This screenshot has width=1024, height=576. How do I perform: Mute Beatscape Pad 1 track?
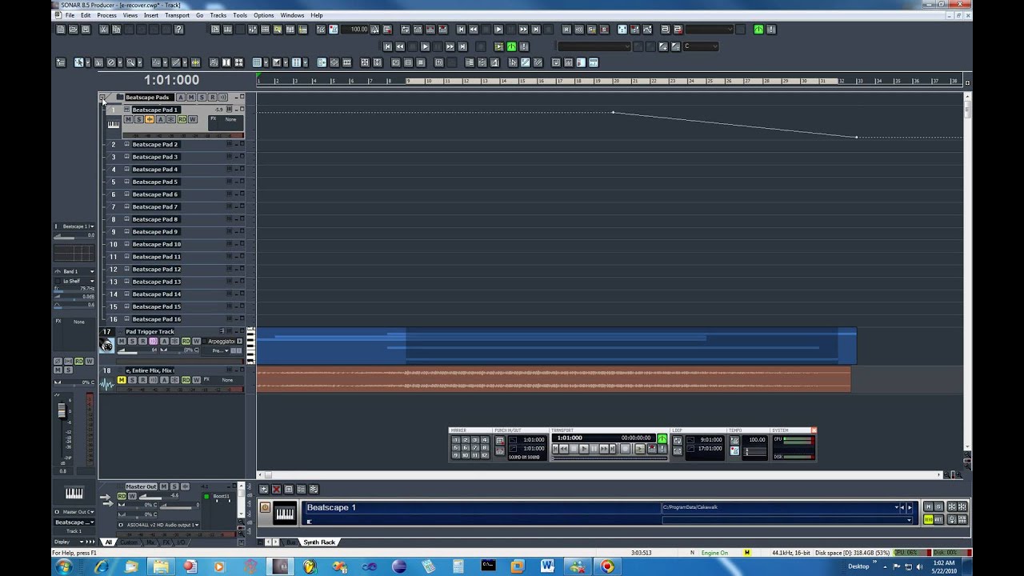point(128,119)
